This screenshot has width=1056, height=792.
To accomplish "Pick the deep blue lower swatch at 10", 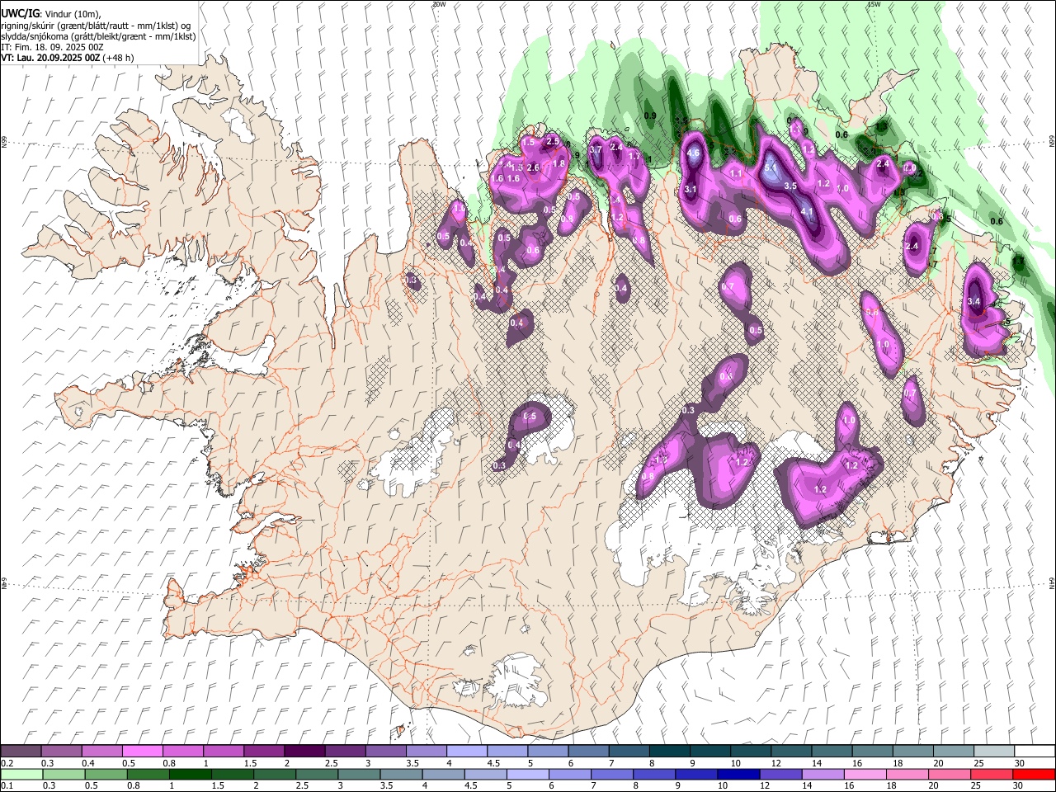I will [737, 775].
